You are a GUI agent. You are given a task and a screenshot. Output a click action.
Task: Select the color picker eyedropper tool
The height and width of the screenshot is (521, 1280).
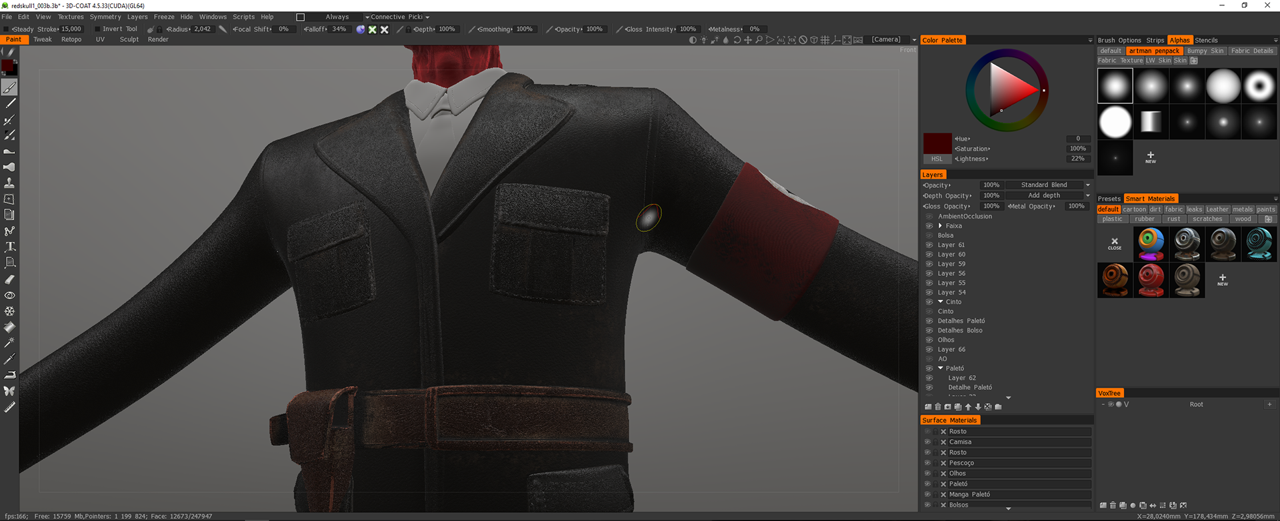(9, 359)
